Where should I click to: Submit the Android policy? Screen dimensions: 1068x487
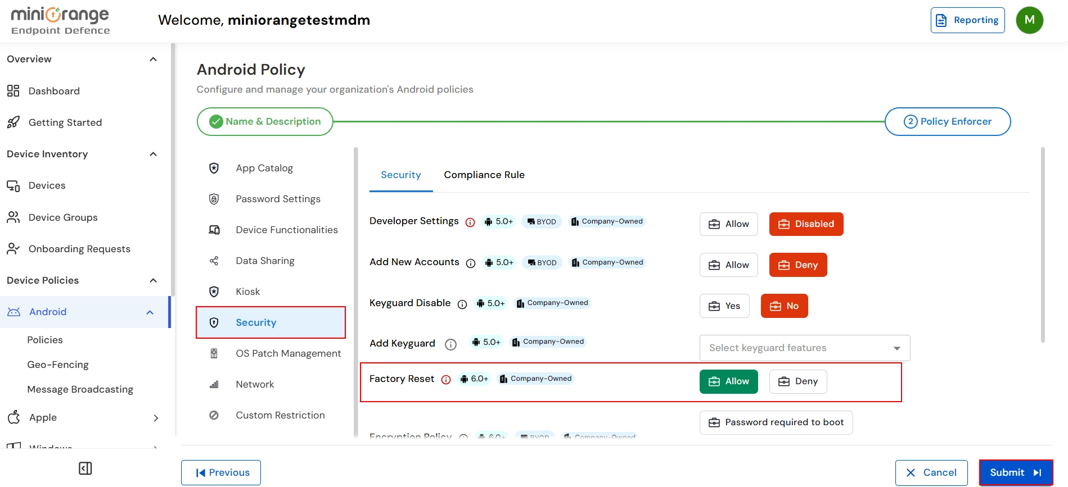pyautogui.click(x=1016, y=473)
